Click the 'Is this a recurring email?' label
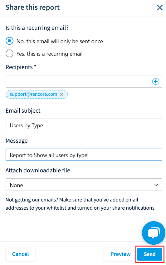 click(x=37, y=28)
